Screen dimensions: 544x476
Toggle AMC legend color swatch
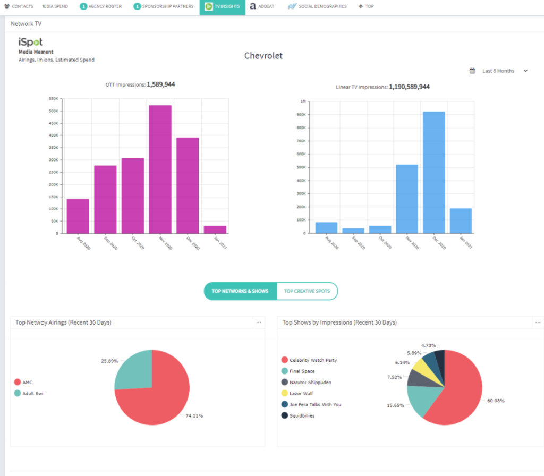(x=18, y=382)
